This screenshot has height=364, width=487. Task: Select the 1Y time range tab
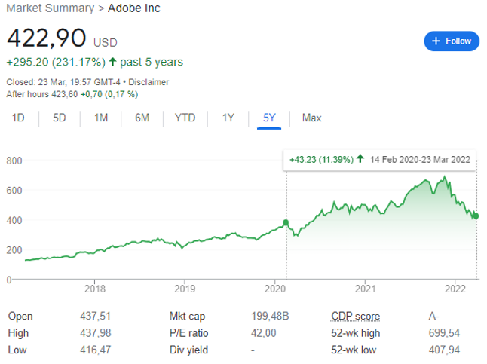228,118
